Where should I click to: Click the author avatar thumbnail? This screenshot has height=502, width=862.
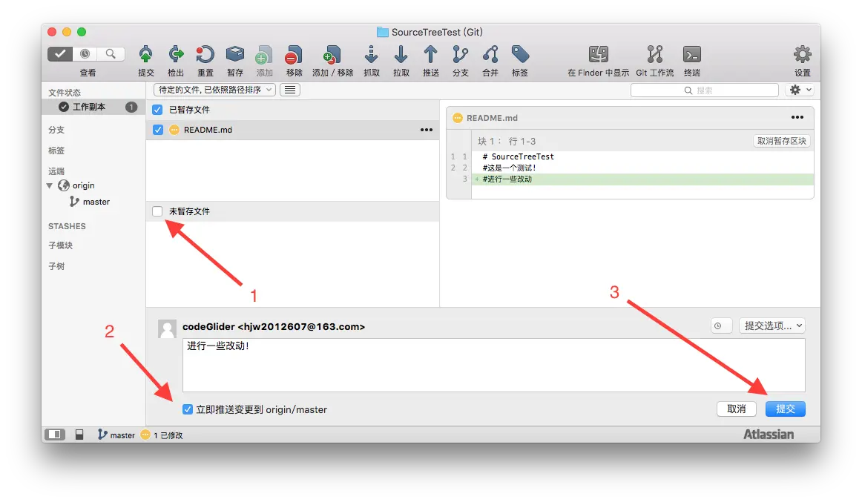pyautogui.click(x=167, y=328)
